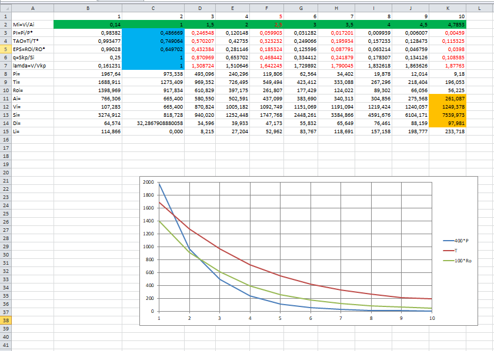The height and width of the screenshot is (351, 494).
Task: Click the Li= label cell
Action: 32,132
